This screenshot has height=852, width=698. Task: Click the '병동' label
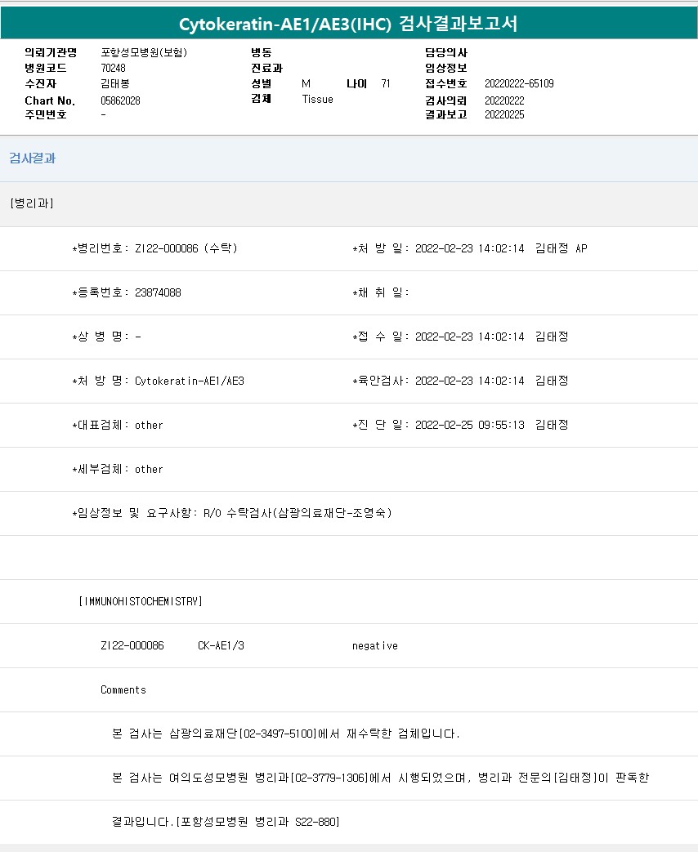pos(261,53)
